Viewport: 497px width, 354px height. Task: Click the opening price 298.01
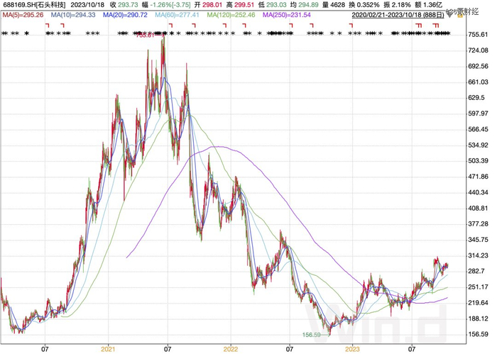tap(213, 5)
